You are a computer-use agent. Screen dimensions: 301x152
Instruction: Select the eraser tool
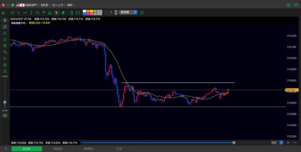click(x=63, y=13)
